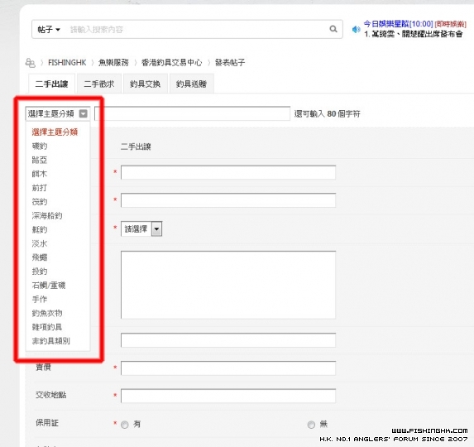Image resolution: width=474 pixels, height=447 pixels.
Task: Open the 選擇主題分類 combo box
Action: pos(57,113)
